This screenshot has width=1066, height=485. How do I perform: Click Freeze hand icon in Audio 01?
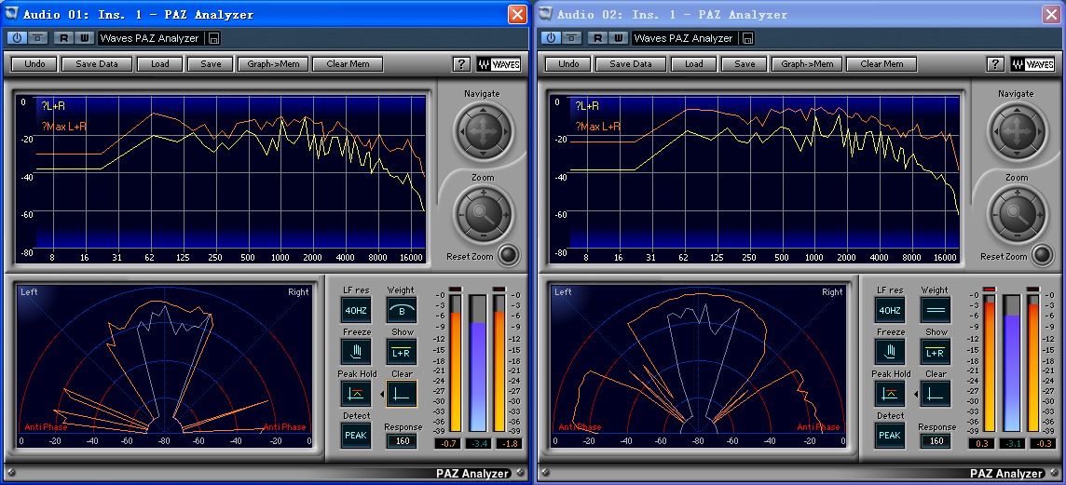(x=356, y=352)
